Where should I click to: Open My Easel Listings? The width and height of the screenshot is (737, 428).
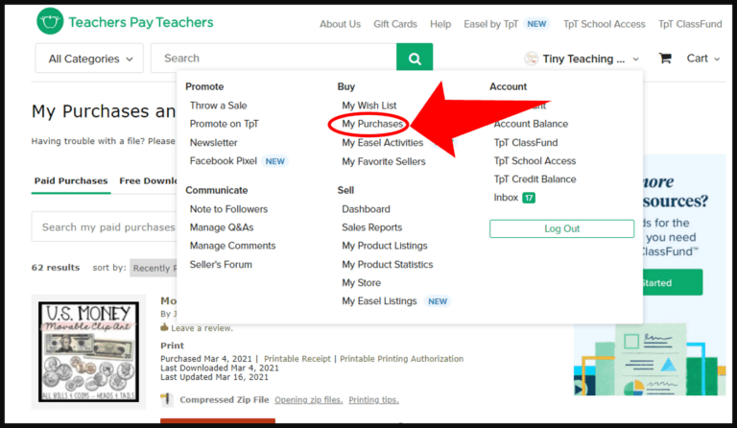379,301
